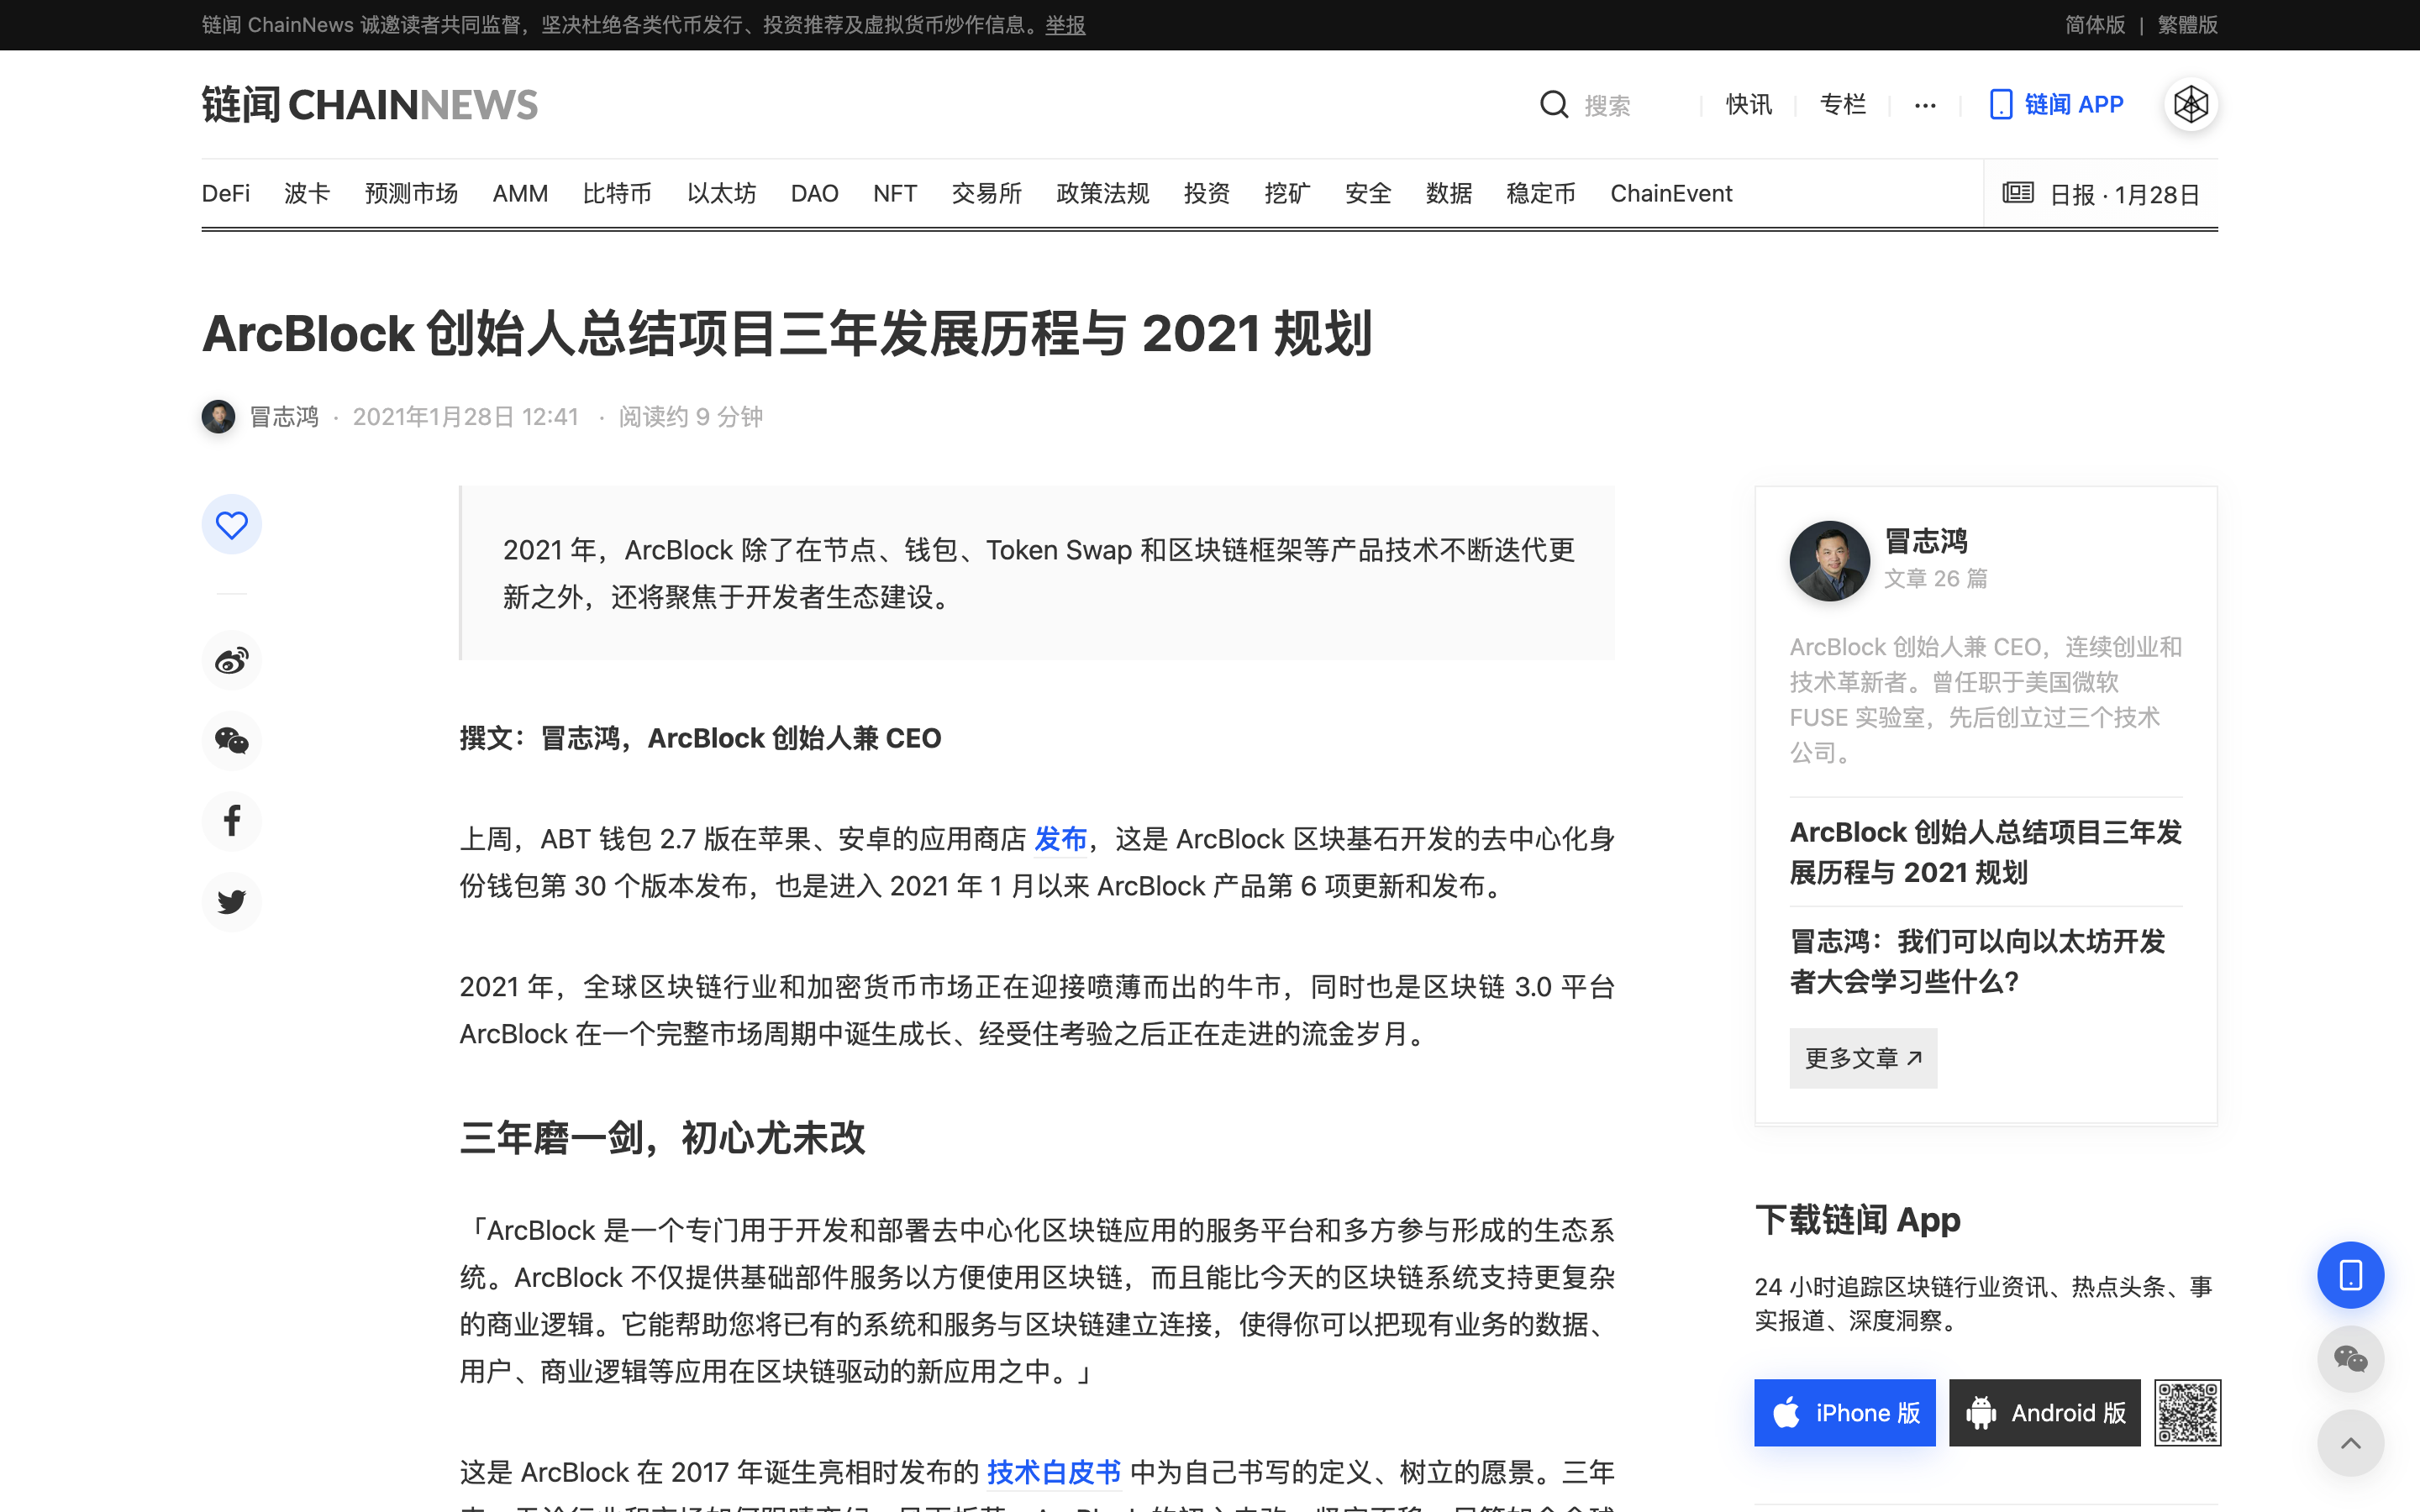The width and height of the screenshot is (2420, 1512).
Task: Download the iPhone 版 app
Action: (x=1844, y=1412)
